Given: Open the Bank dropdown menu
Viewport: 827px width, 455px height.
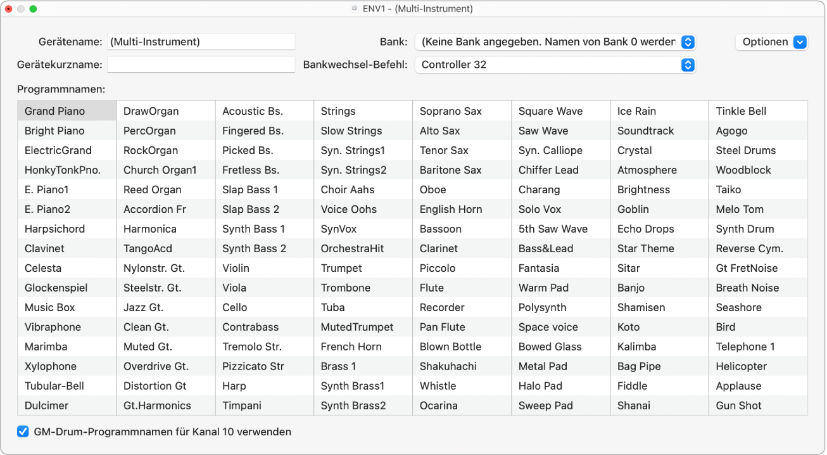Looking at the screenshot, I should (555, 42).
